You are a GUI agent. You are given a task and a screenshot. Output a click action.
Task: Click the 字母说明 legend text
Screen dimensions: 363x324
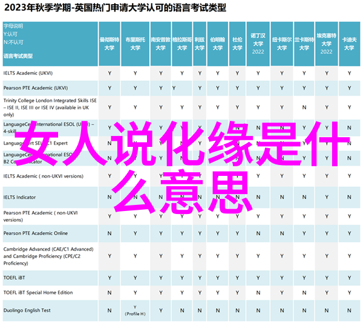pyautogui.click(x=13, y=26)
